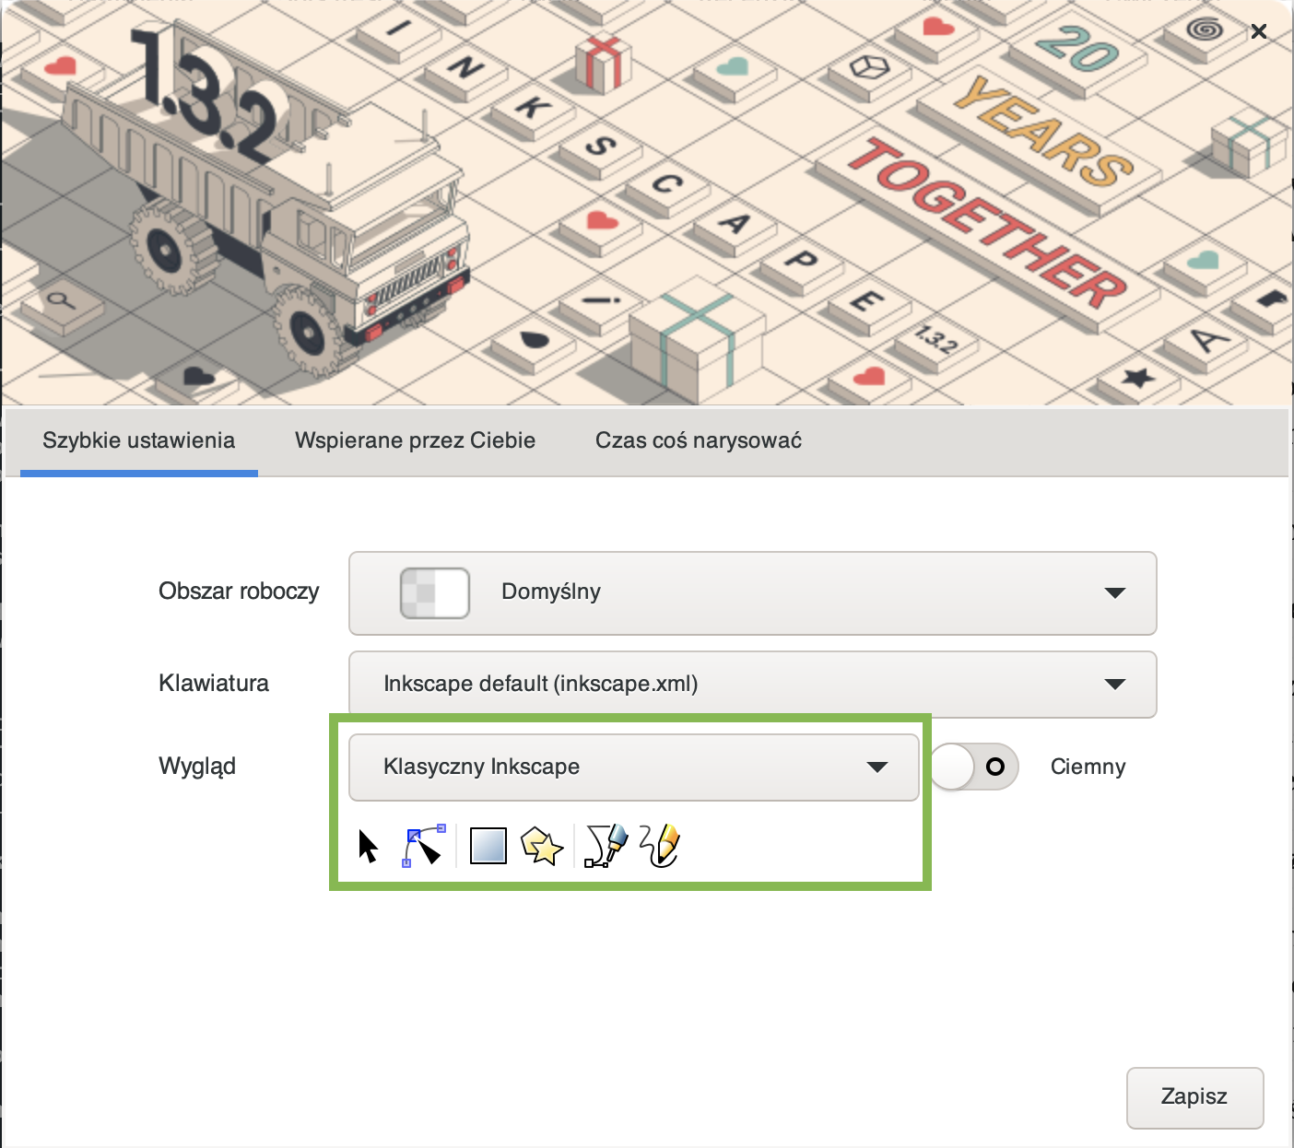Click the pen Bezier tool icon
This screenshot has height=1148, width=1294.
pyautogui.click(x=606, y=846)
